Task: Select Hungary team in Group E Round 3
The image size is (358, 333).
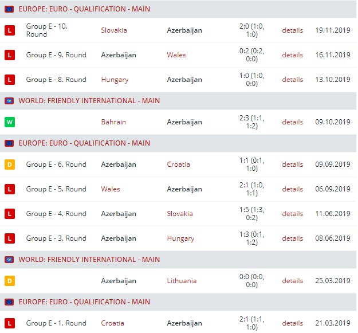Action: point(180,238)
